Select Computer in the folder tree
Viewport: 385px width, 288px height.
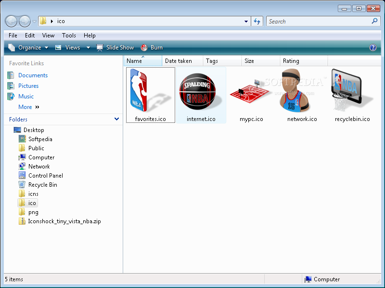click(41, 157)
